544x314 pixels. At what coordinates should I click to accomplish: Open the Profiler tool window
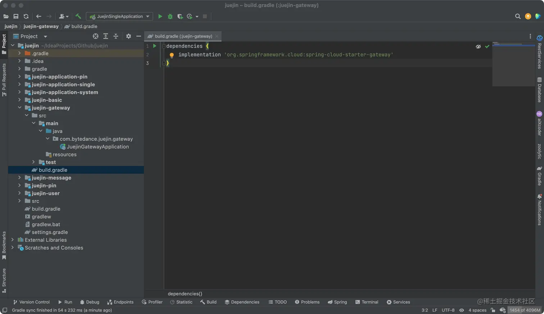coord(152,302)
